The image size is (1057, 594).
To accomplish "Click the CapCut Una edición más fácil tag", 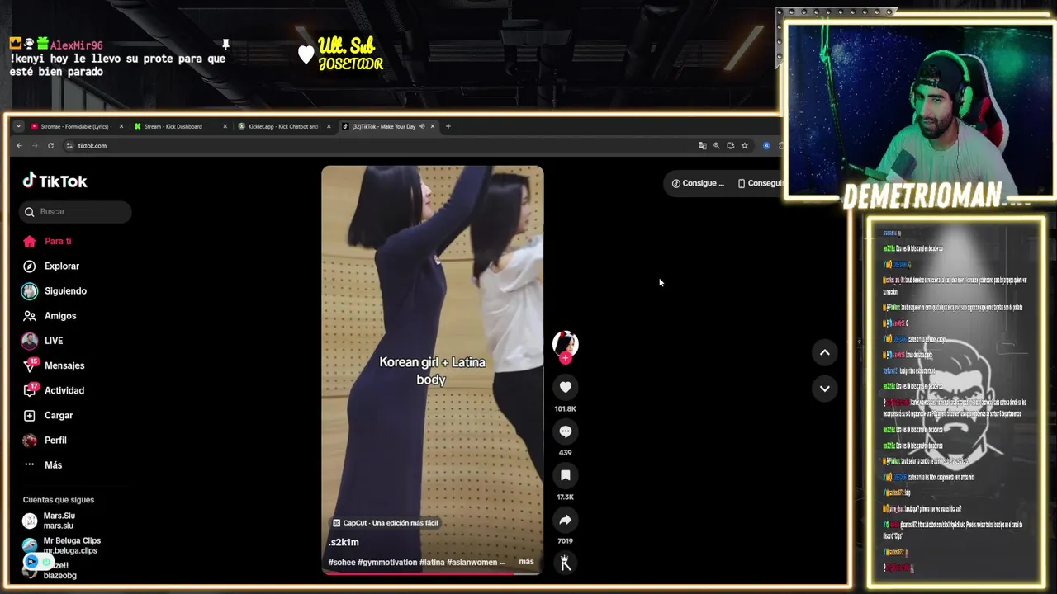I will [386, 523].
